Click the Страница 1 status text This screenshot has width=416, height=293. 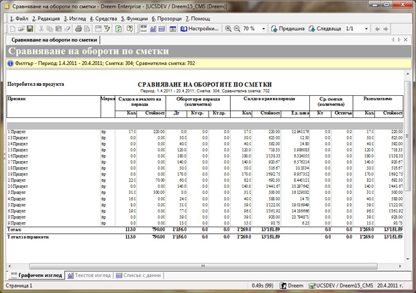coord(19,286)
